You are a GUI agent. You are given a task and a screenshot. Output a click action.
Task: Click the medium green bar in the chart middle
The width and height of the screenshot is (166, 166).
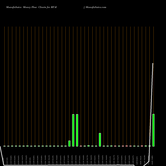(x=100, y=140)
